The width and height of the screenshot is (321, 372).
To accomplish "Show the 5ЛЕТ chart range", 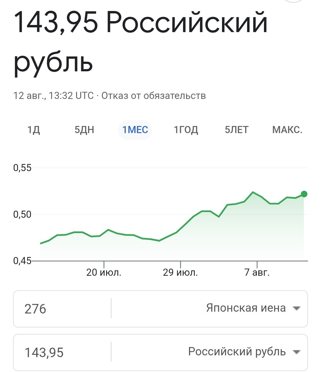I will 237,130.
